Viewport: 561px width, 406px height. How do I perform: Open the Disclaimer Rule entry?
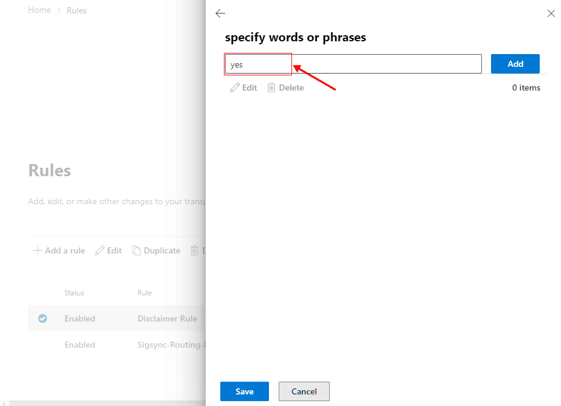pyautogui.click(x=167, y=318)
